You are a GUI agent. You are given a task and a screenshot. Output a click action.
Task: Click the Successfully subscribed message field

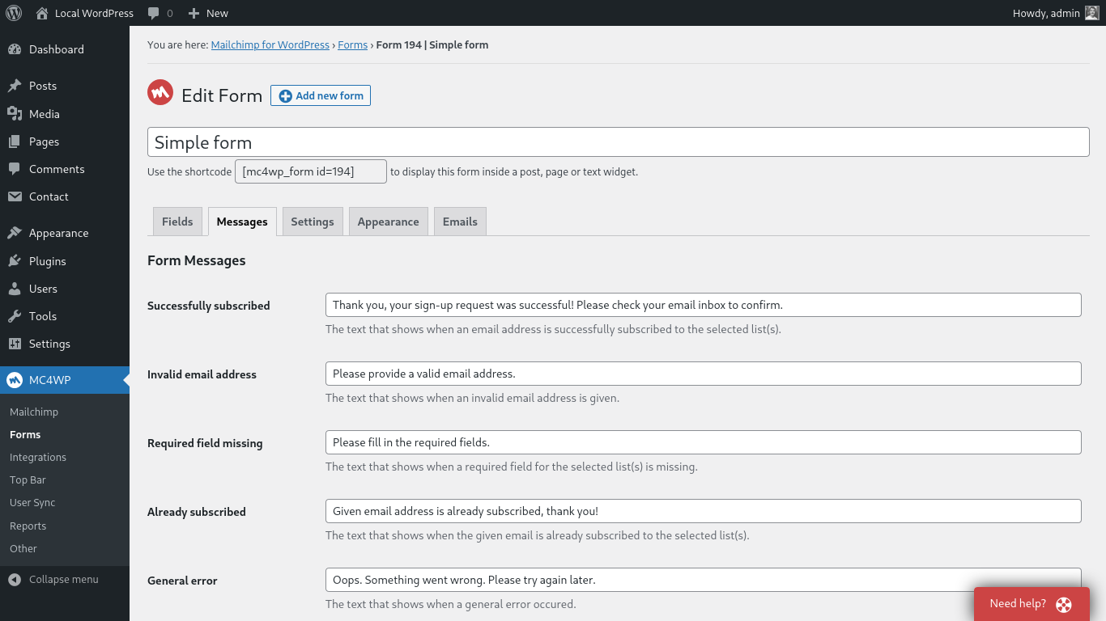(703, 305)
